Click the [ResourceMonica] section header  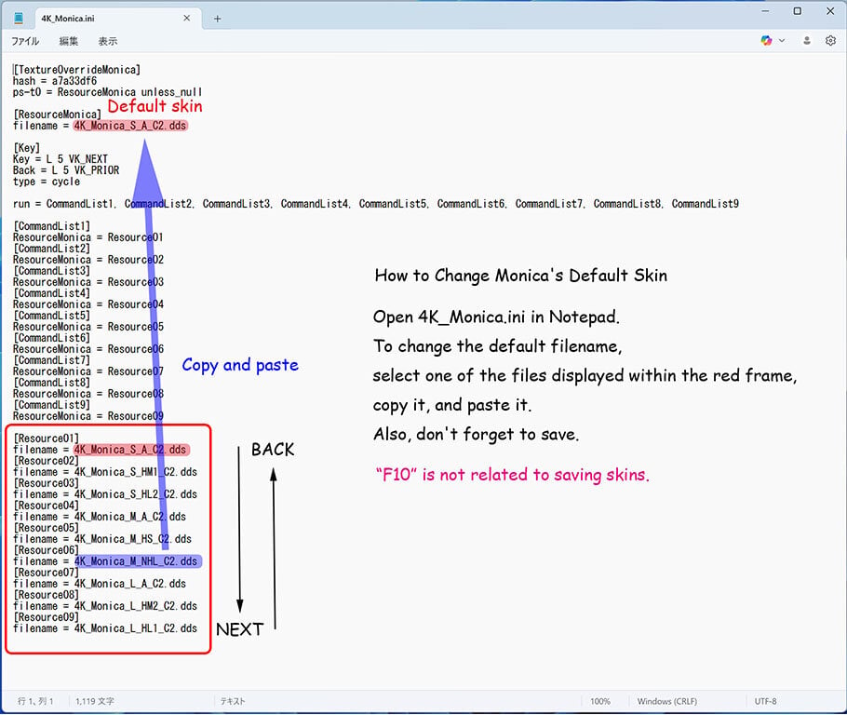click(x=58, y=115)
